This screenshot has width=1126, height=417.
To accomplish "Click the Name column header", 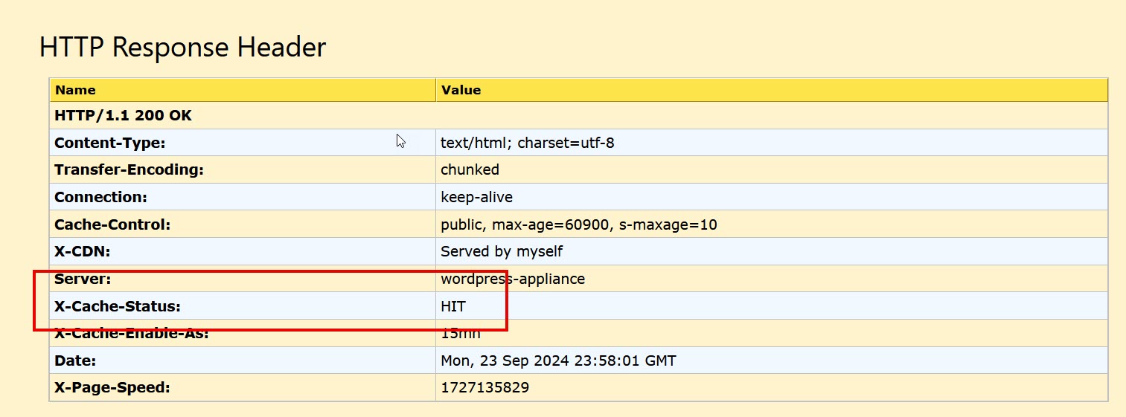I will tap(75, 90).
